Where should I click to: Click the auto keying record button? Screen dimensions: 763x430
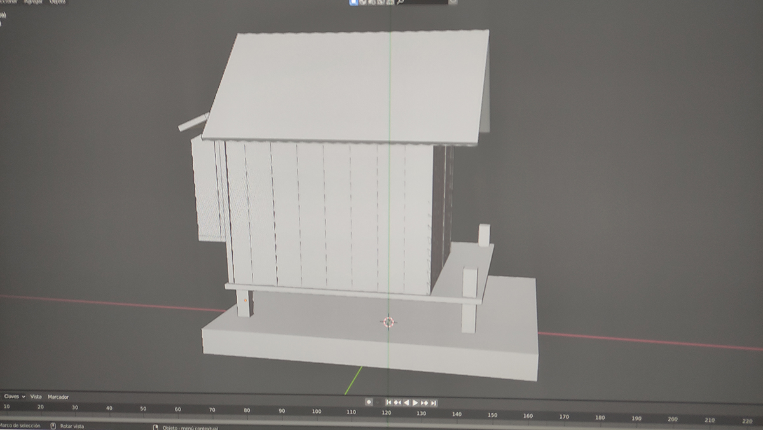369,402
